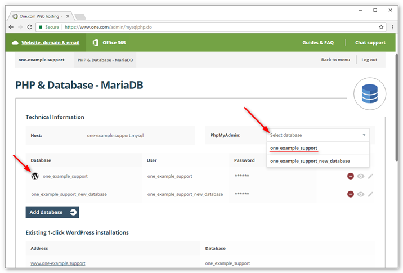Edit one_example_support_new_database with pencil icon
Image resolution: width=403 pixels, height=273 pixels.
coord(370,194)
